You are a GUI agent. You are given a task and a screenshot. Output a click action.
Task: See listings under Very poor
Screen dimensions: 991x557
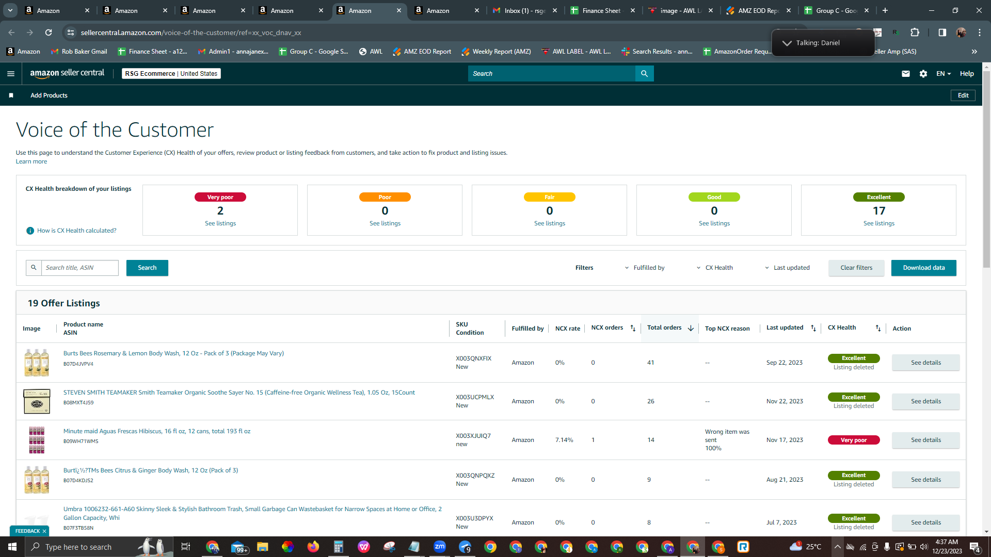220,223
